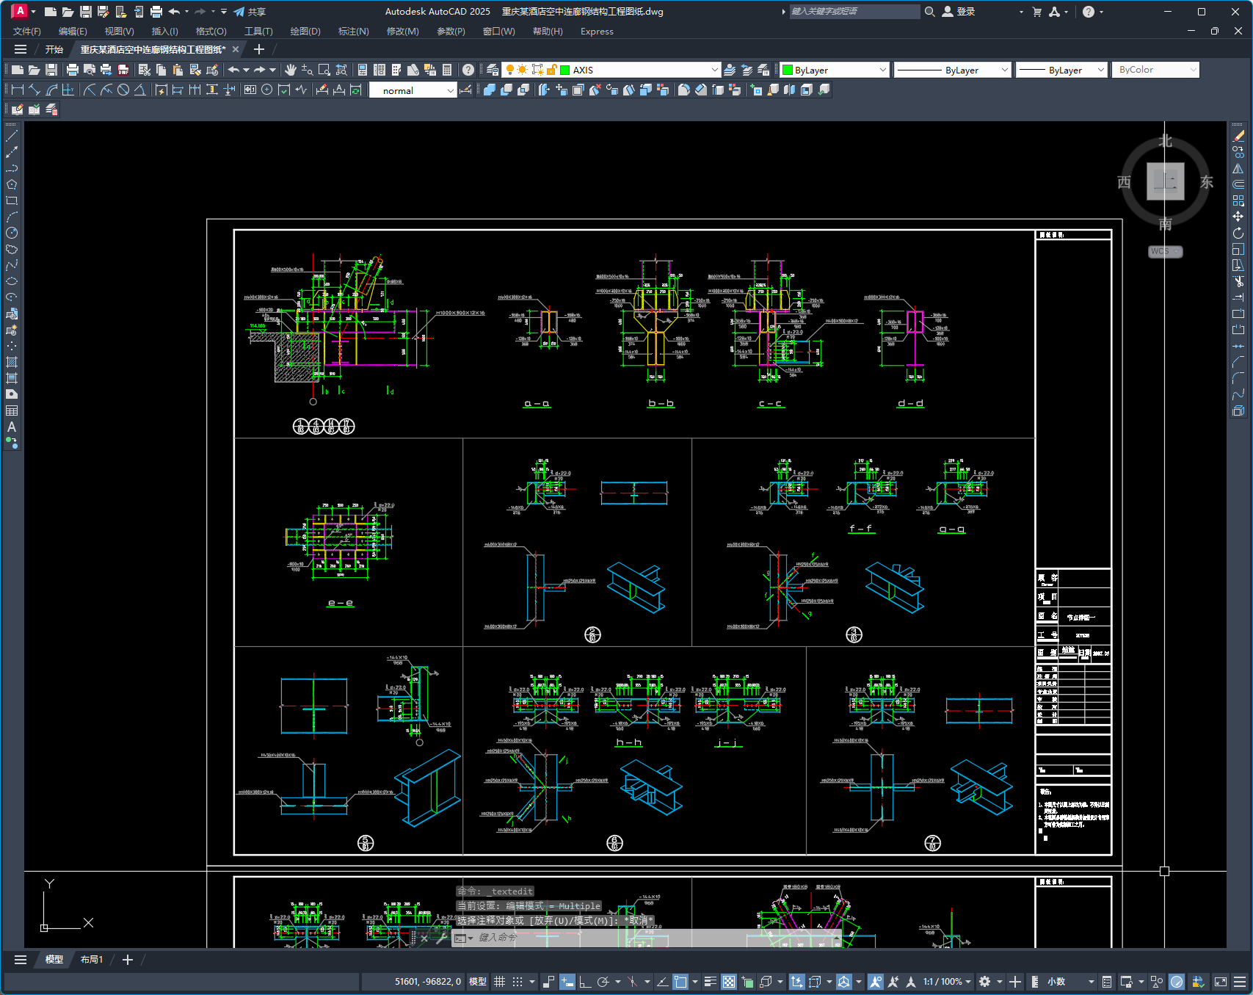This screenshot has height=995, width=1253.
Task: Click the Share paper-plane icon
Action: pos(239,12)
